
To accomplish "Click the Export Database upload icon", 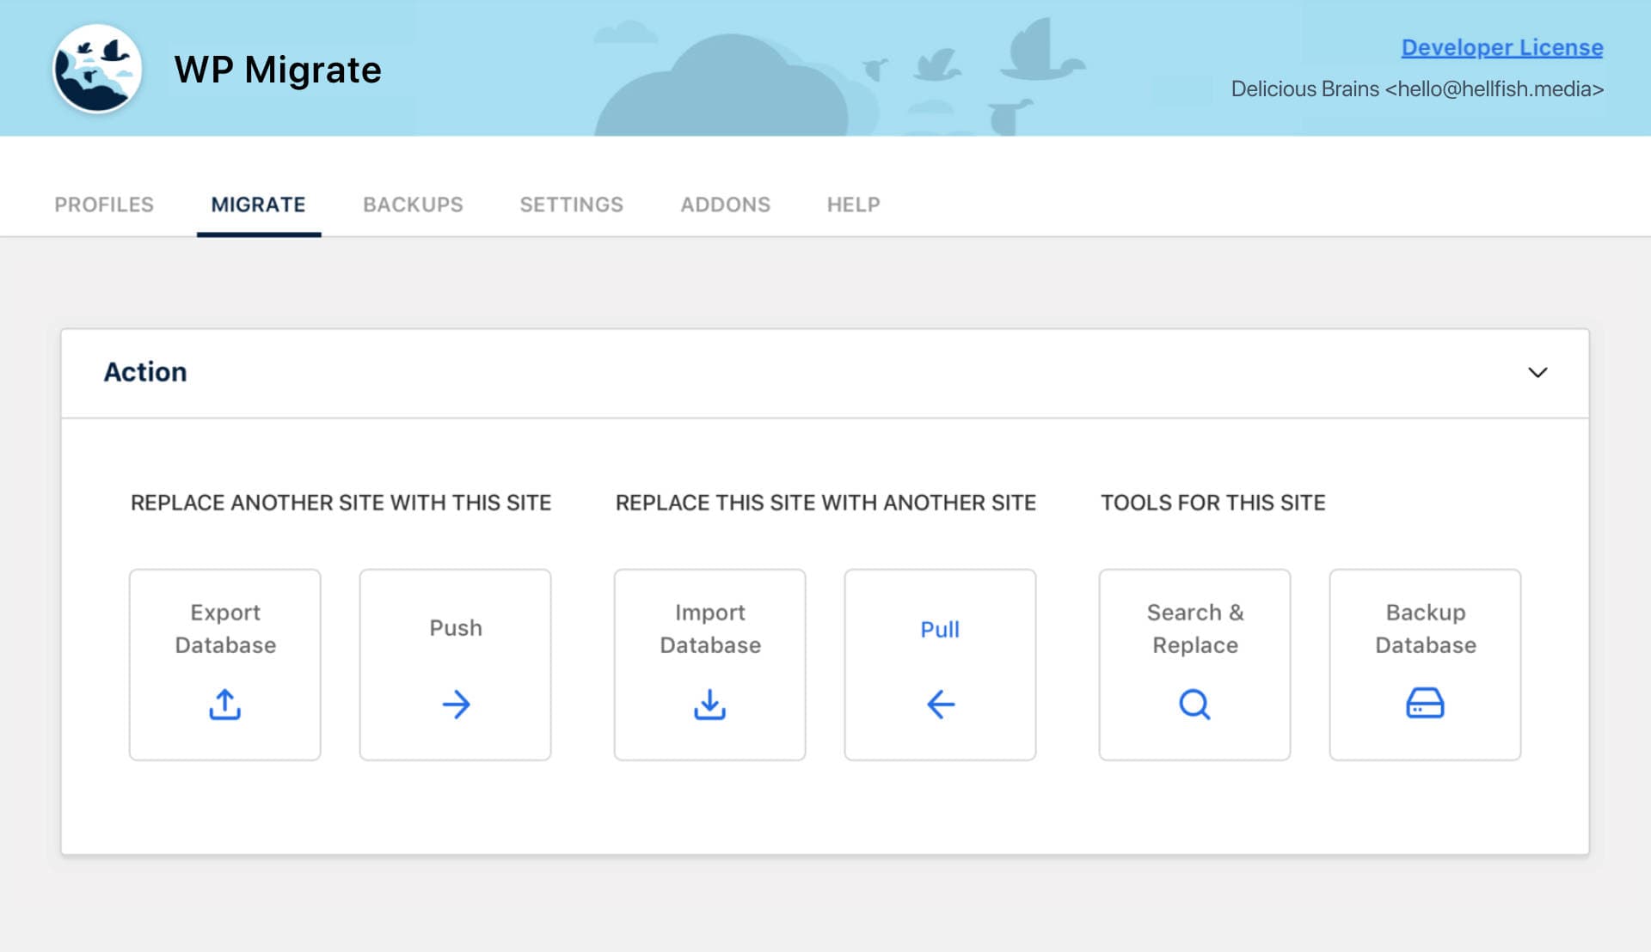I will [225, 705].
